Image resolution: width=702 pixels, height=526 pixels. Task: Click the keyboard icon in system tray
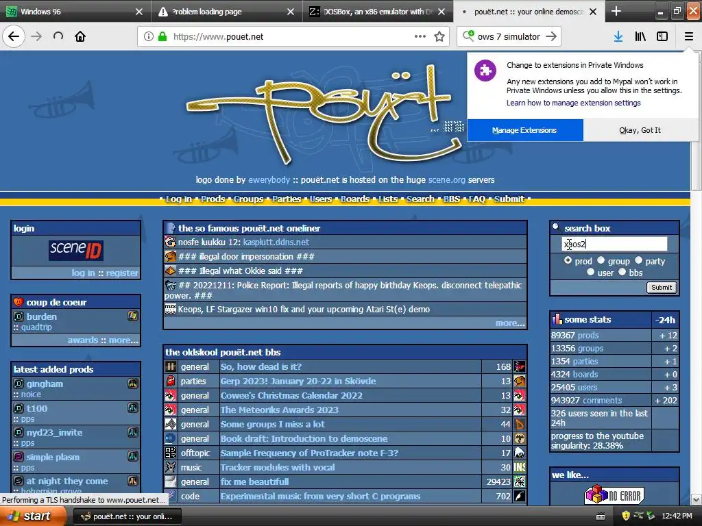click(x=601, y=516)
